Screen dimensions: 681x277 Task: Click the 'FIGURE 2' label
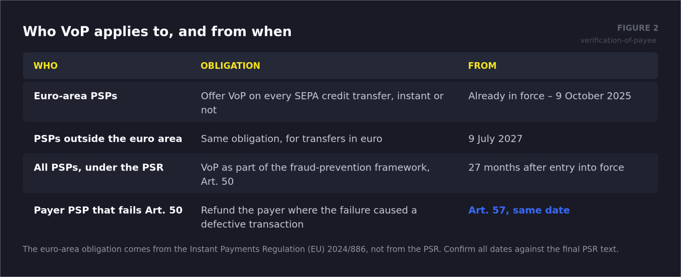(637, 28)
